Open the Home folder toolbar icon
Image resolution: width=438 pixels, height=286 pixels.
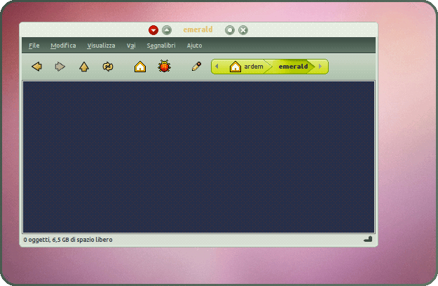(140, 67)
